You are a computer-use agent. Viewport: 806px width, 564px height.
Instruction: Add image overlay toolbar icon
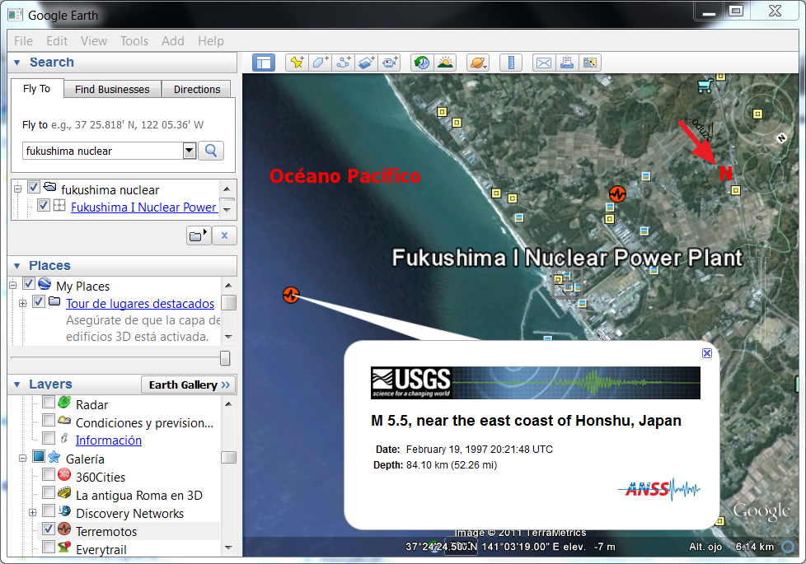point(366,63)
